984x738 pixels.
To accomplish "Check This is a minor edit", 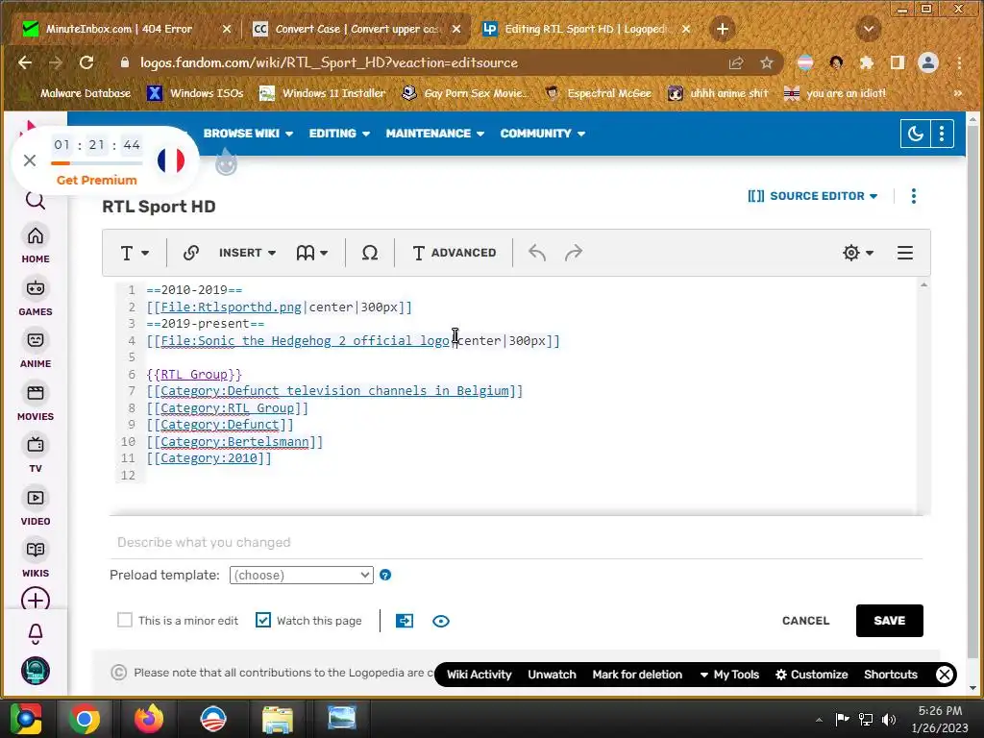I will click(125, 620).
